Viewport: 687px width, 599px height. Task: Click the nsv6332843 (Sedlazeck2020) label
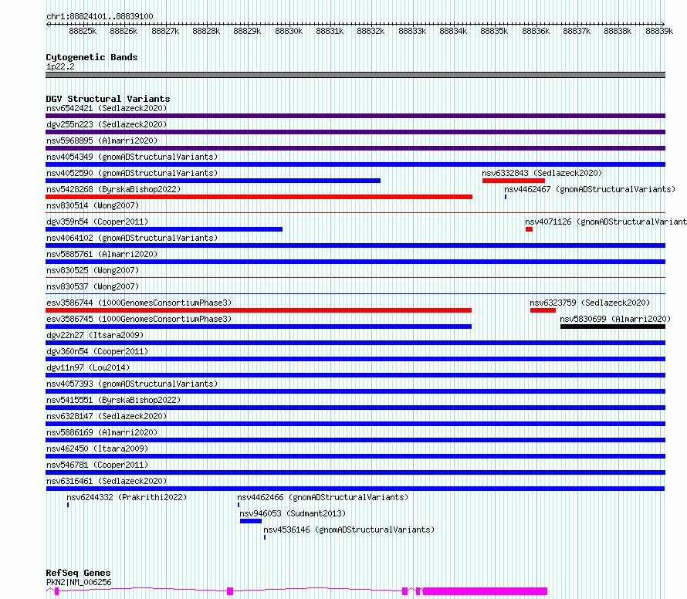tap(542, 173)
